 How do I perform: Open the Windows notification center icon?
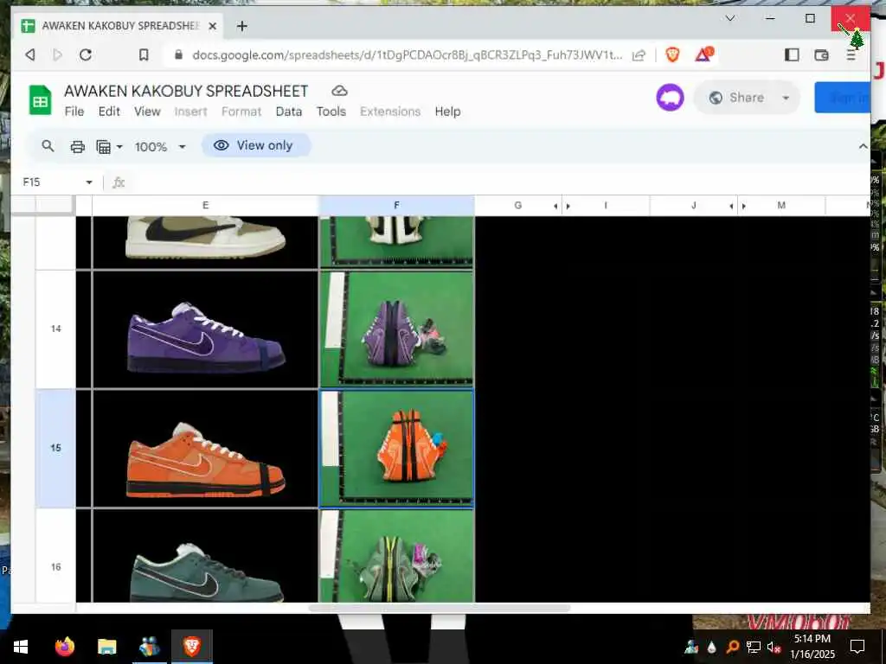click(x=857, y=647)
